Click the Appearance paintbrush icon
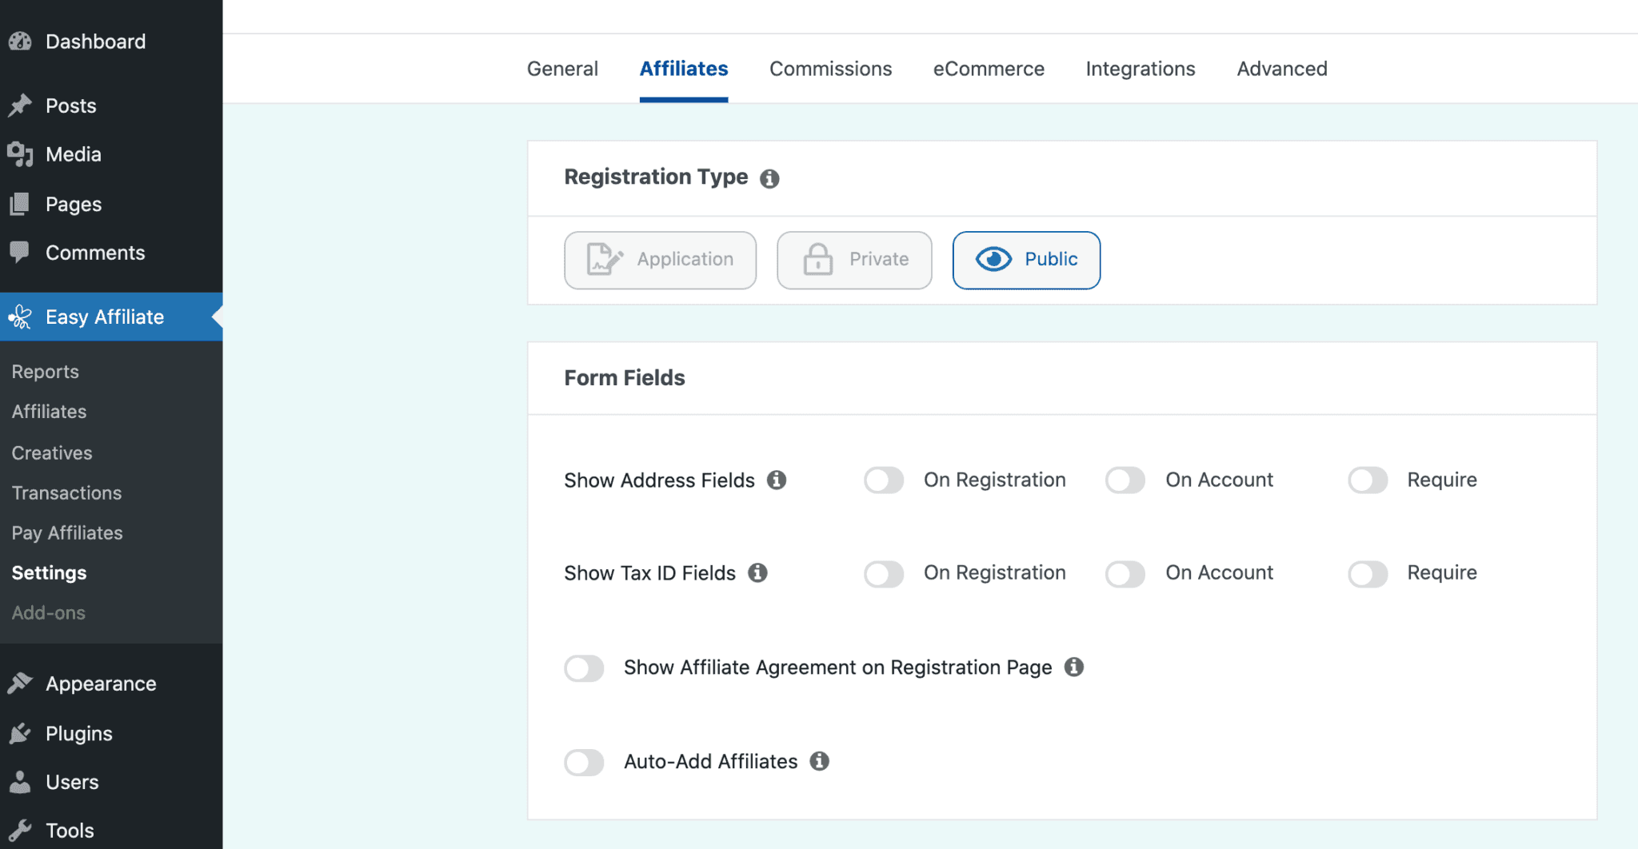This screenshot has height=849, width=1638. click(21, 683)
